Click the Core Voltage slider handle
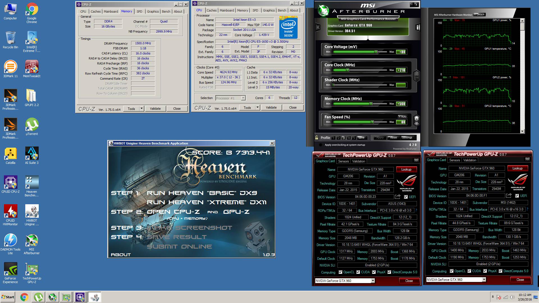 point(376,52)
